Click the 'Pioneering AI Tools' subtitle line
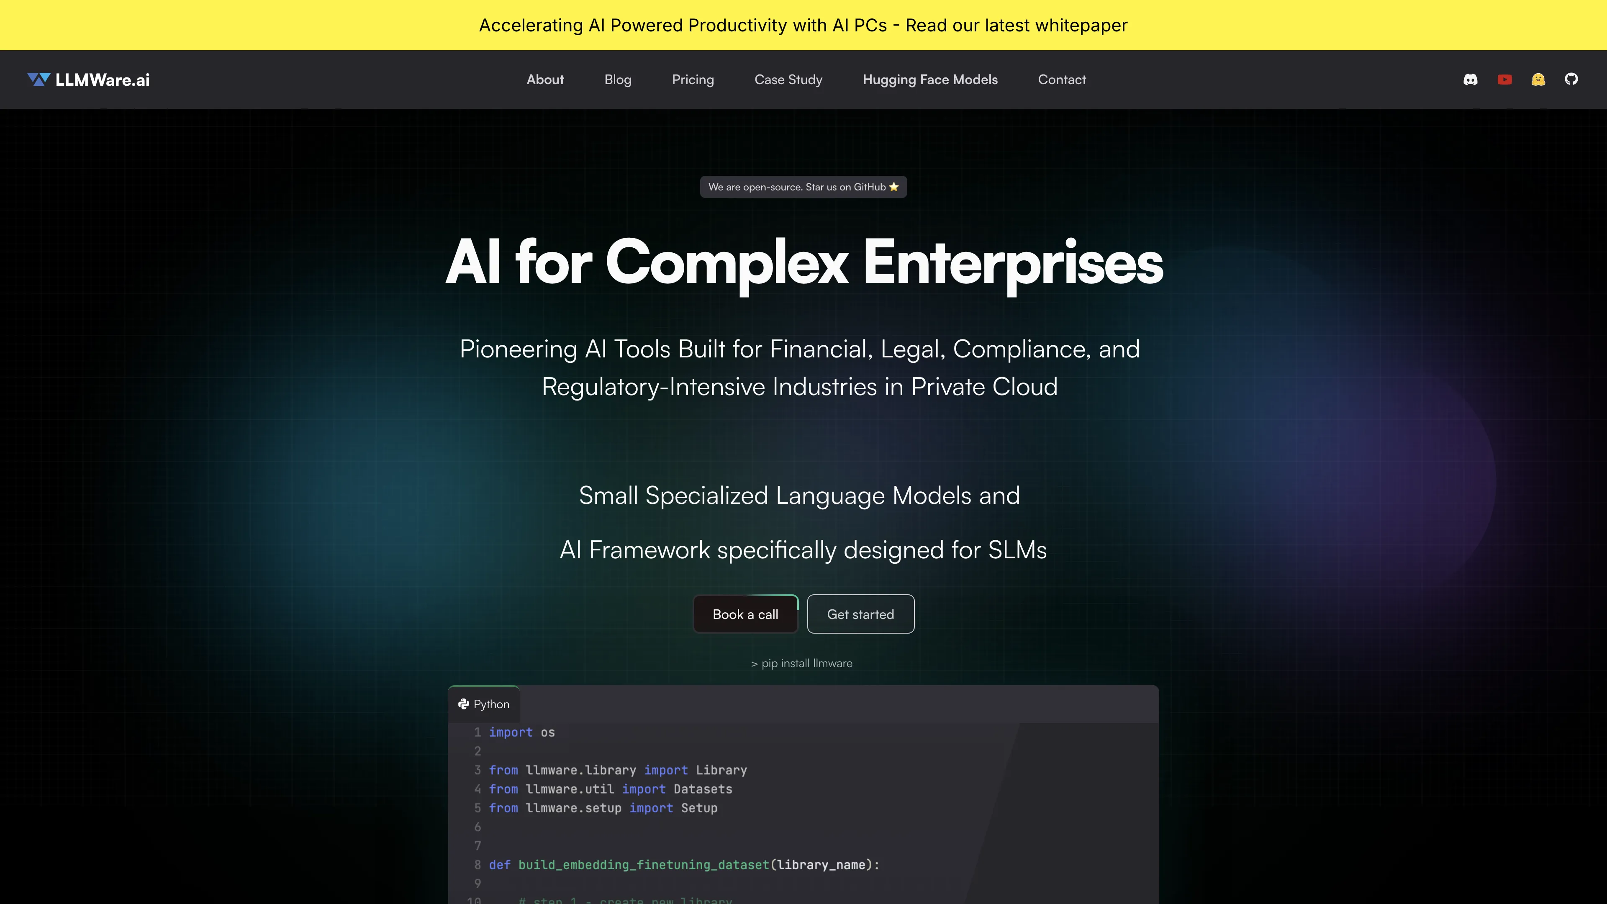The height and width of the screenshot is (904, 1607). pyautogui.click(x=799, y=349)
